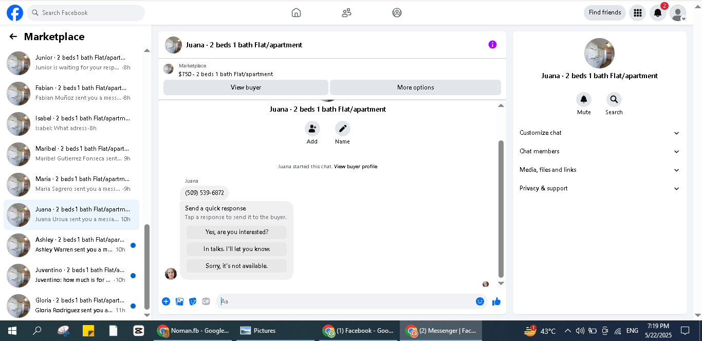Open Windows Start menu
This screenshot has width=702, height=341.
point(12,331)
